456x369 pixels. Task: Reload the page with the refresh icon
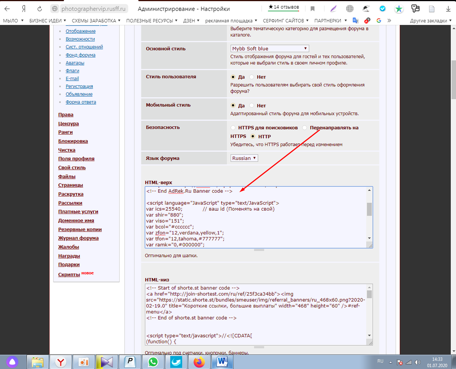pyautogui.click(x=40, y=8)
